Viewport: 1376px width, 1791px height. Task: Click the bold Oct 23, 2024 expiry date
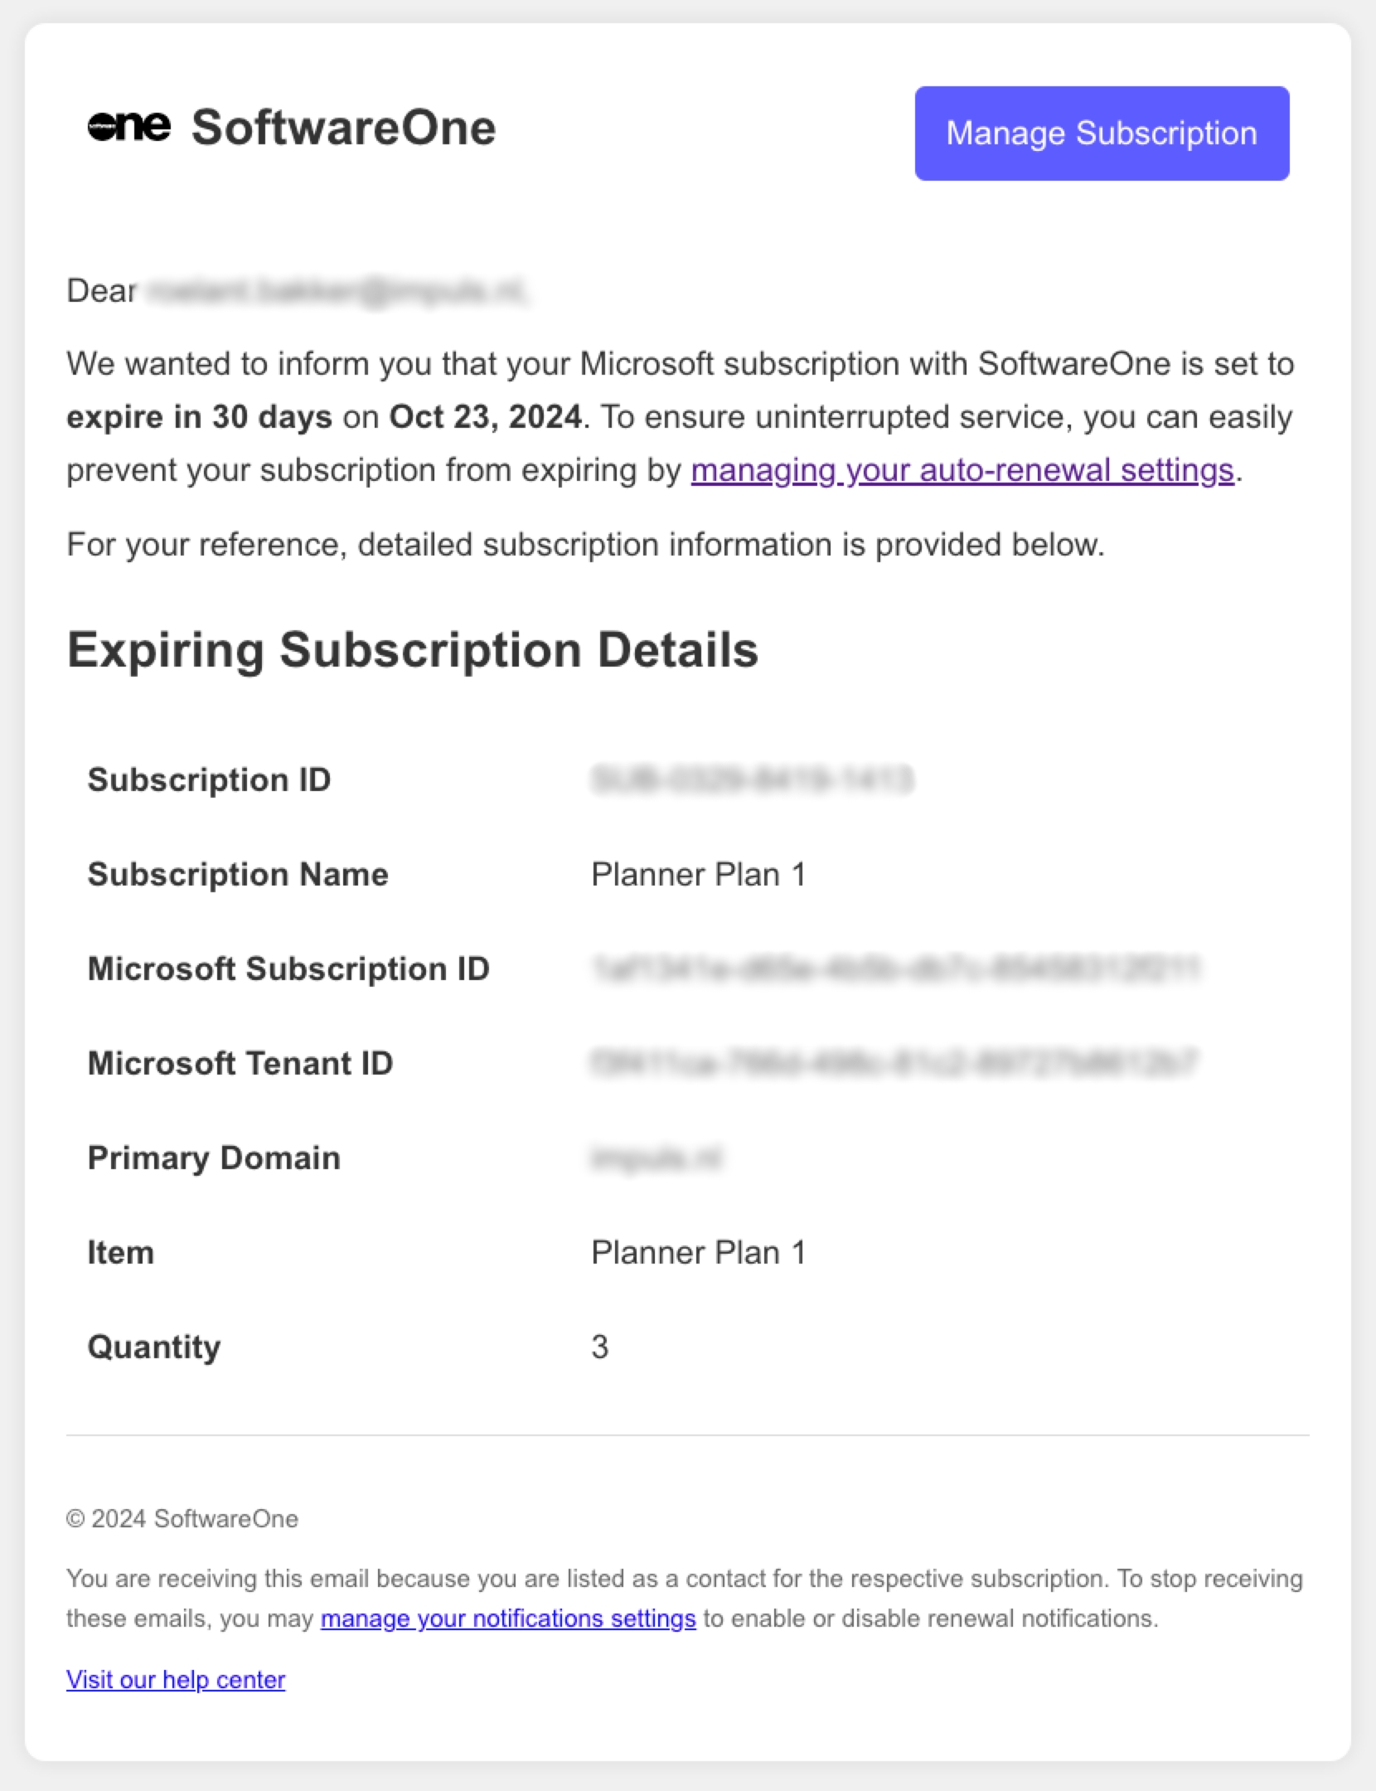(x=485, y=417)
